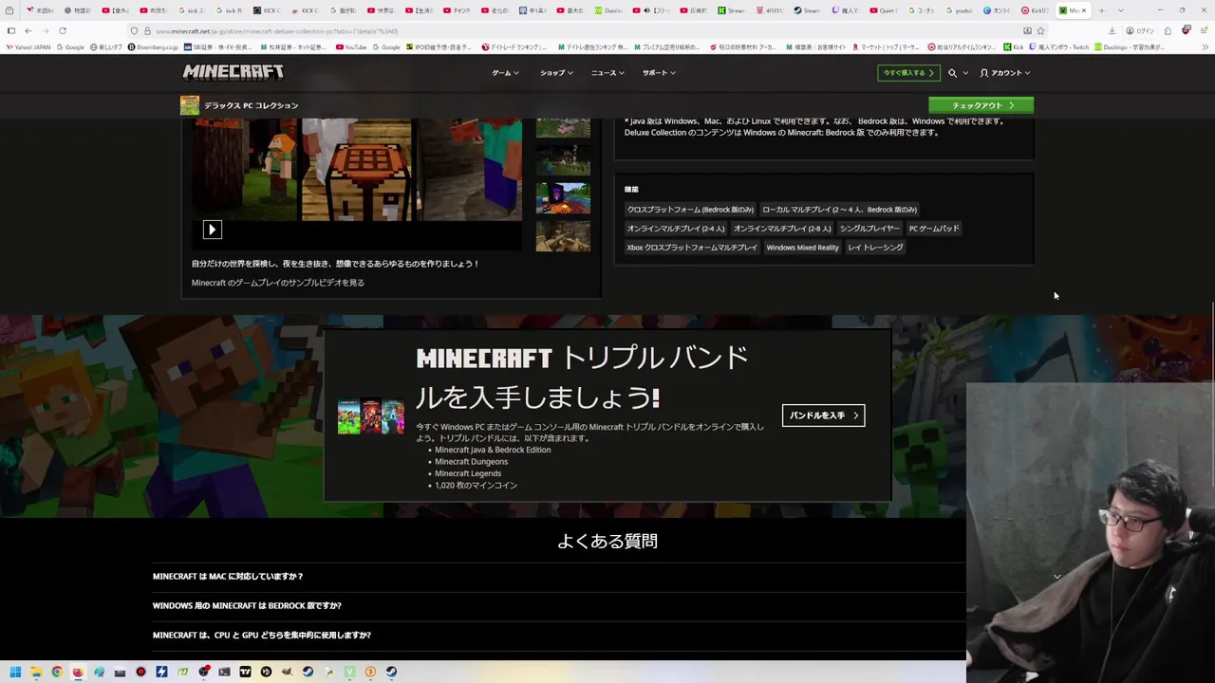This screenshot has height=683, width=1215.
Task: Click the Minecraft logo in site header
Action: 233,72
